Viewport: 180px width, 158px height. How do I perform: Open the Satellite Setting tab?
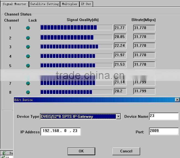(x=45, y=4)
